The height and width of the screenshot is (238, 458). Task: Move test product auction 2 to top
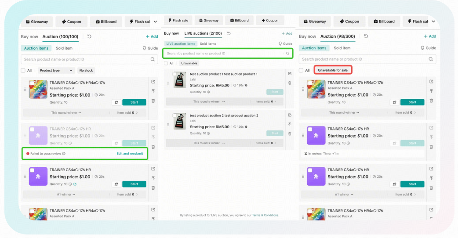pyautogui.click(x=290, y=124)
